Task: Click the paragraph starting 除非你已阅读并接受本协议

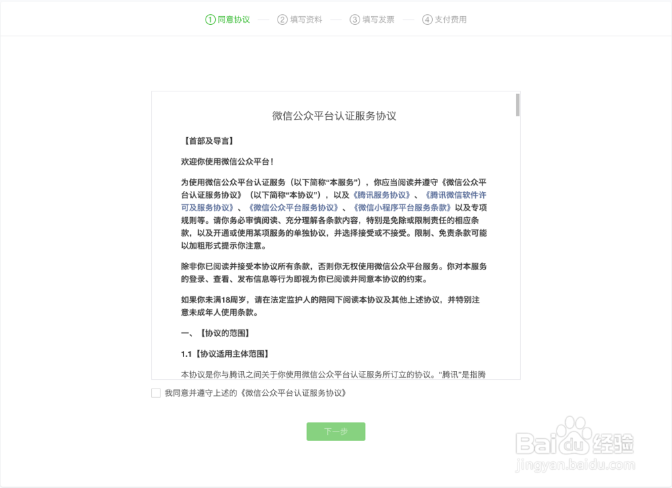Action: point(333,273)
